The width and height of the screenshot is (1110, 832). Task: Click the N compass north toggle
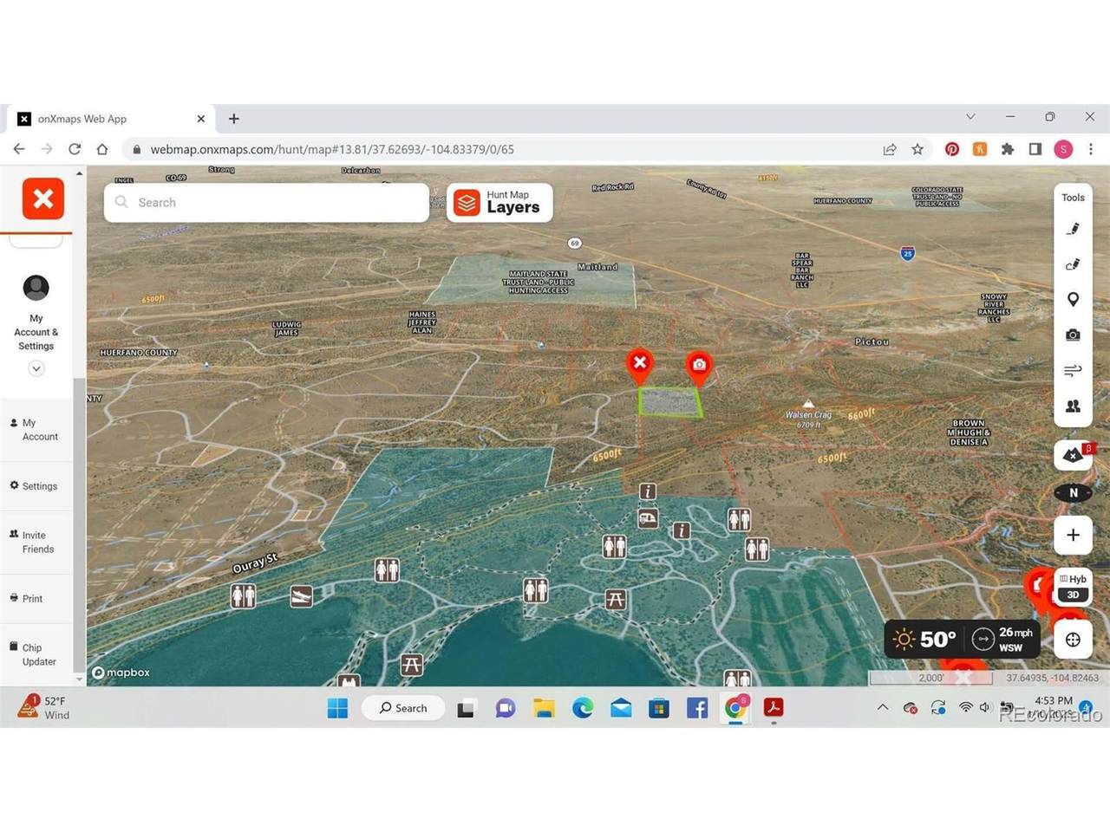click(x=1073, y=493)
